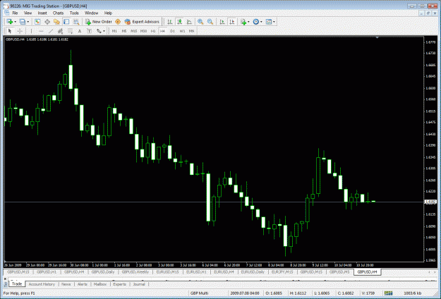441x299 pixels.
Task: Expand the Arrows tool dropdown arrow
Action: (x=104, y=31)
